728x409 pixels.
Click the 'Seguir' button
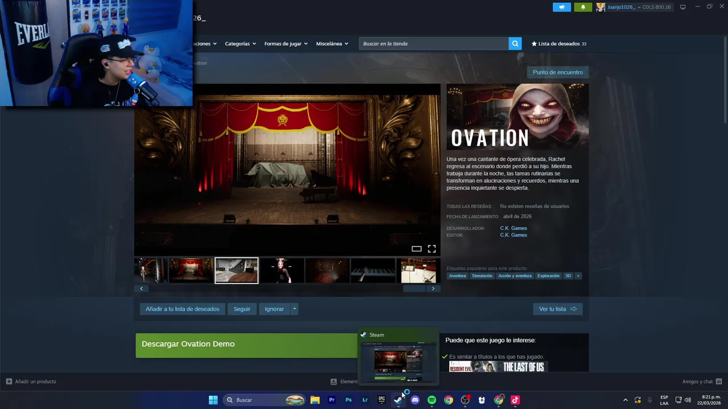coord(242,309)
